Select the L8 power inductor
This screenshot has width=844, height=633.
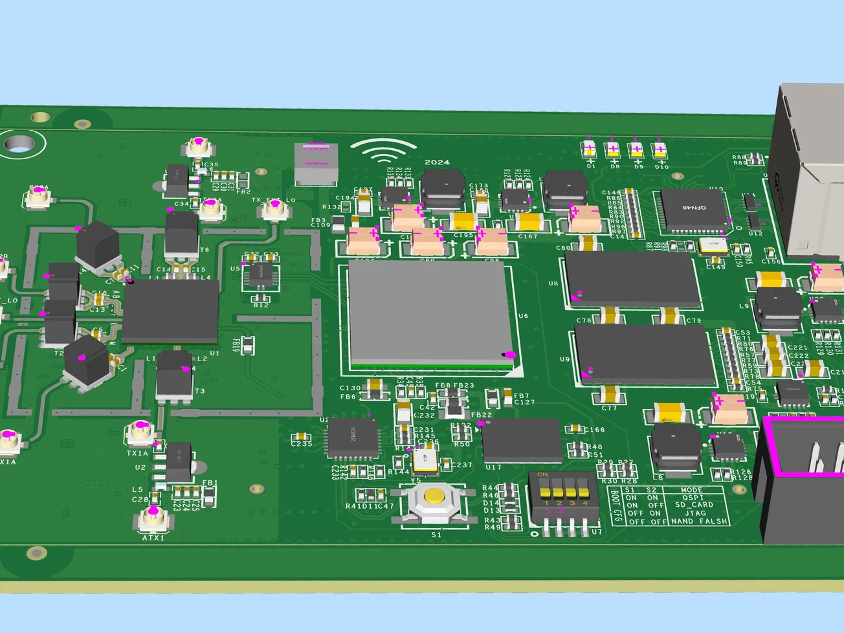676,445
